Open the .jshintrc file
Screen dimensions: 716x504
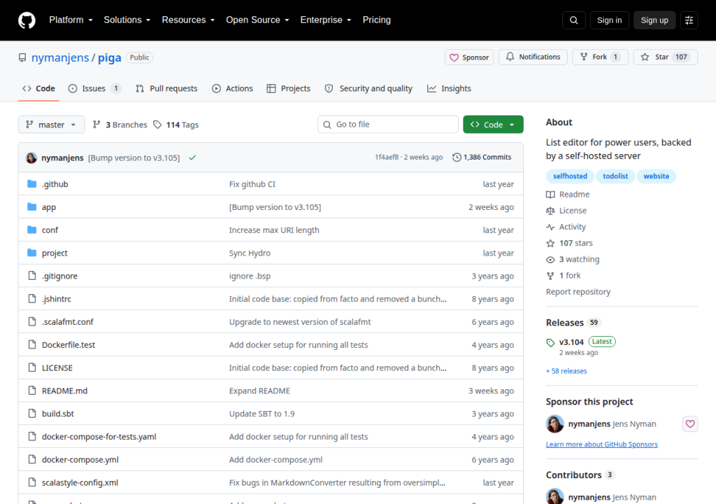point(56,299)
